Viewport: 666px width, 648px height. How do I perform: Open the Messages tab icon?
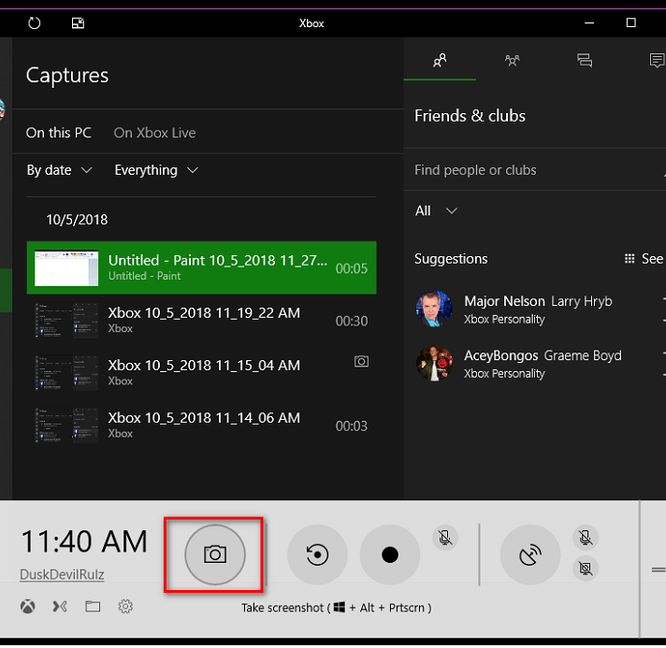click(585, 60)
